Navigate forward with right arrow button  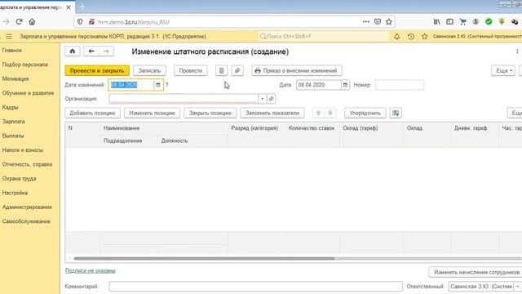click(106, 51)
